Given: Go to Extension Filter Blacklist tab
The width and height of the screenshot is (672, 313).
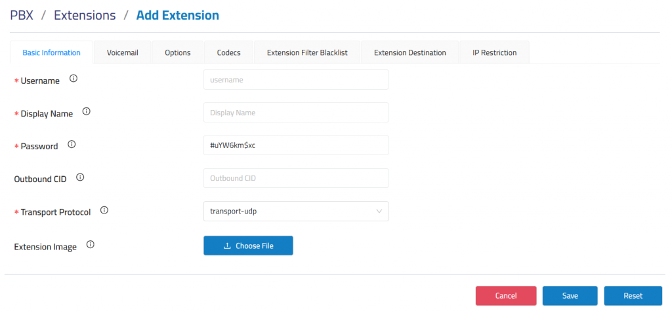Looking at the screenshot, I should click(x=307, y=53).
